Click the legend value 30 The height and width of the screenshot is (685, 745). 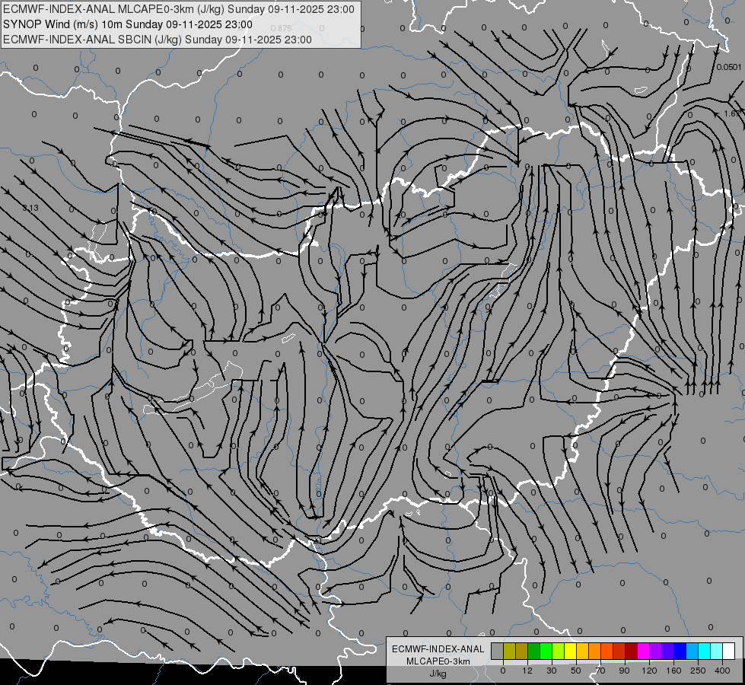(551, 671)
